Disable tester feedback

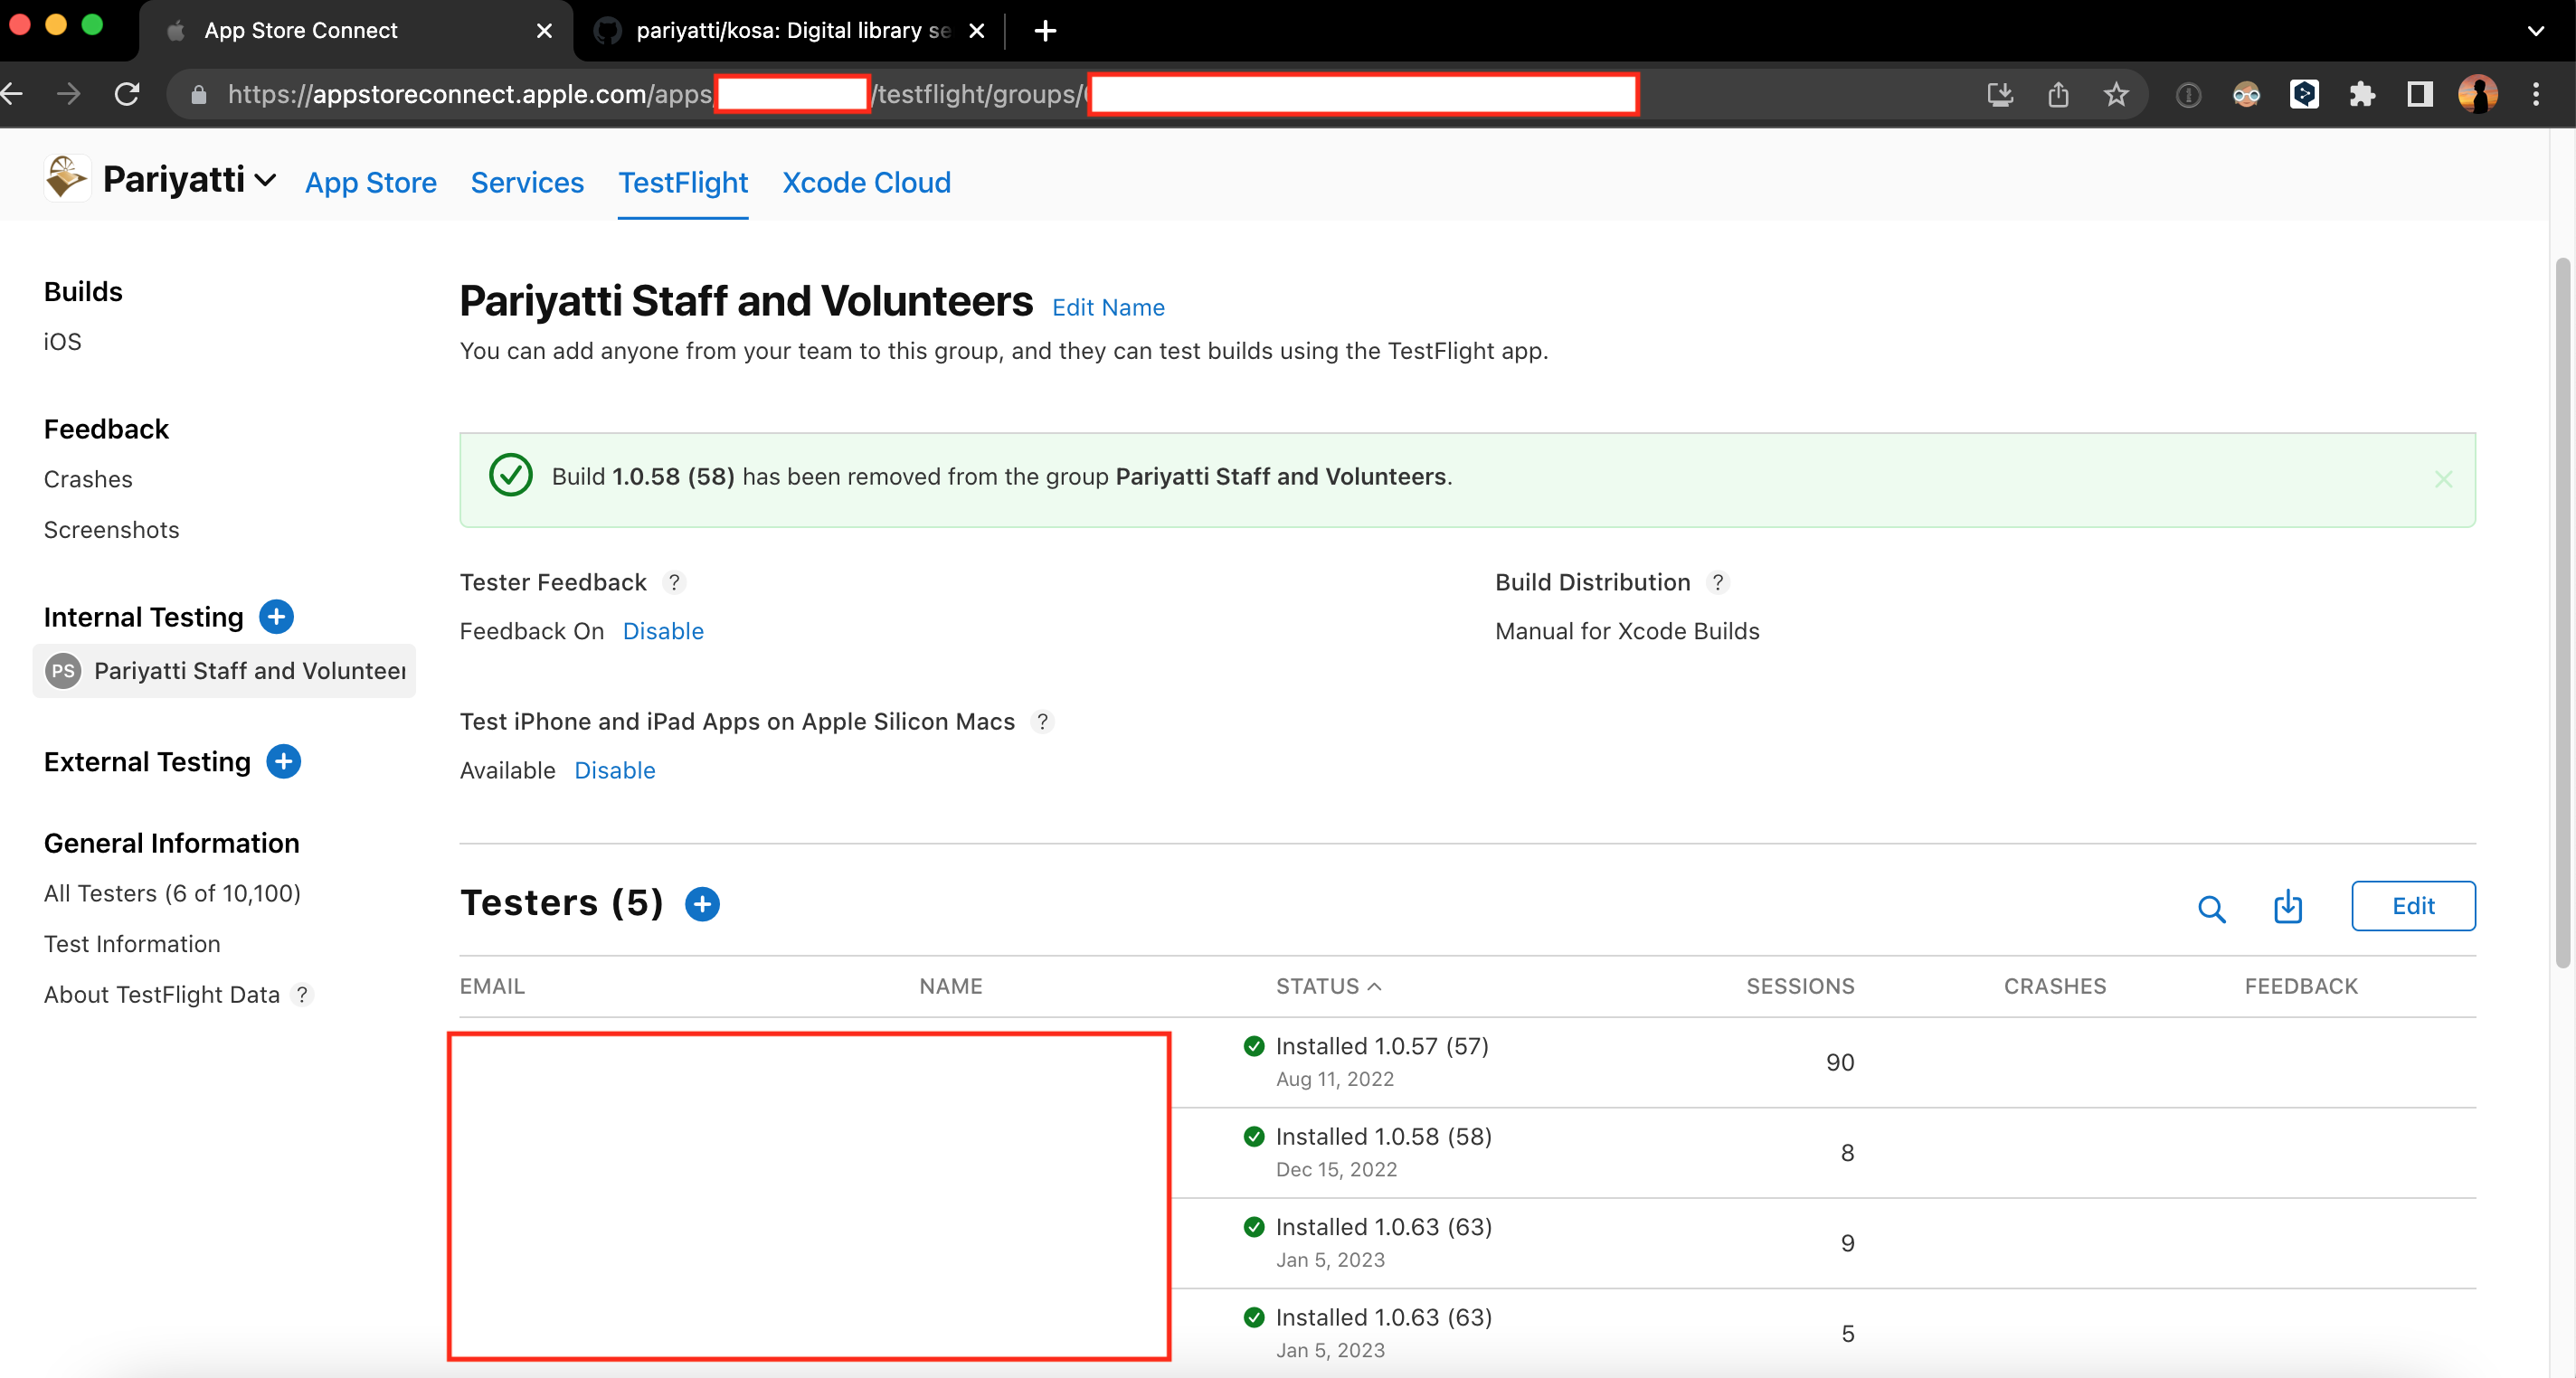coord(663,631)
